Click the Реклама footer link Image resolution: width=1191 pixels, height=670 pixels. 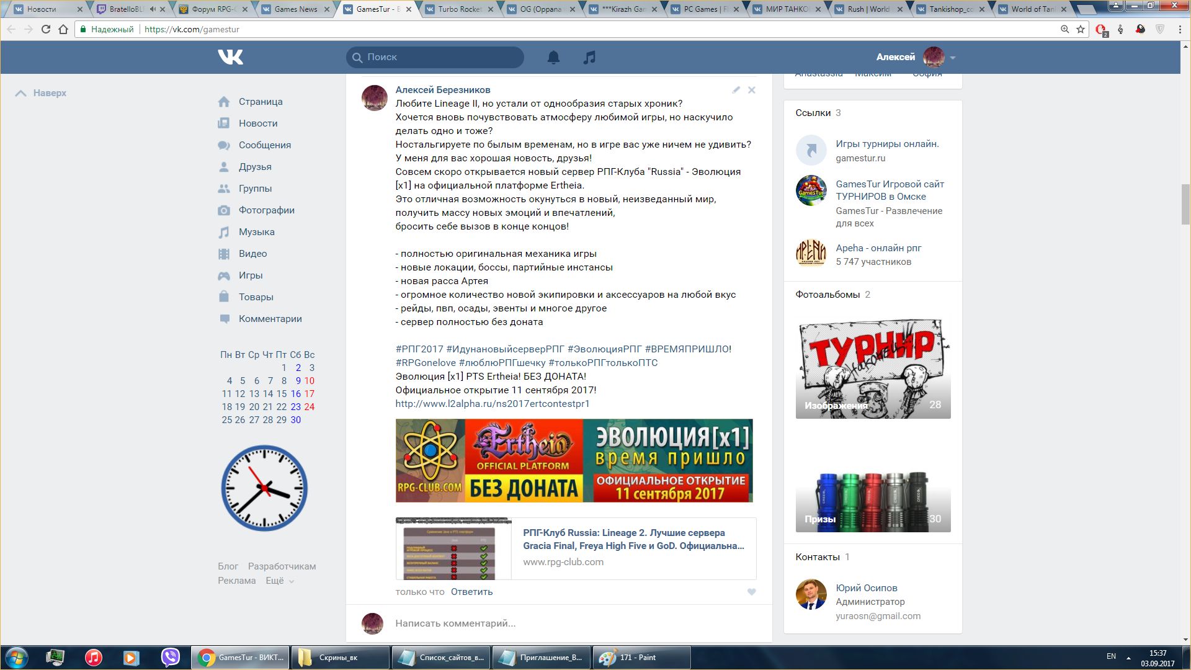click(x=236, y=581)
